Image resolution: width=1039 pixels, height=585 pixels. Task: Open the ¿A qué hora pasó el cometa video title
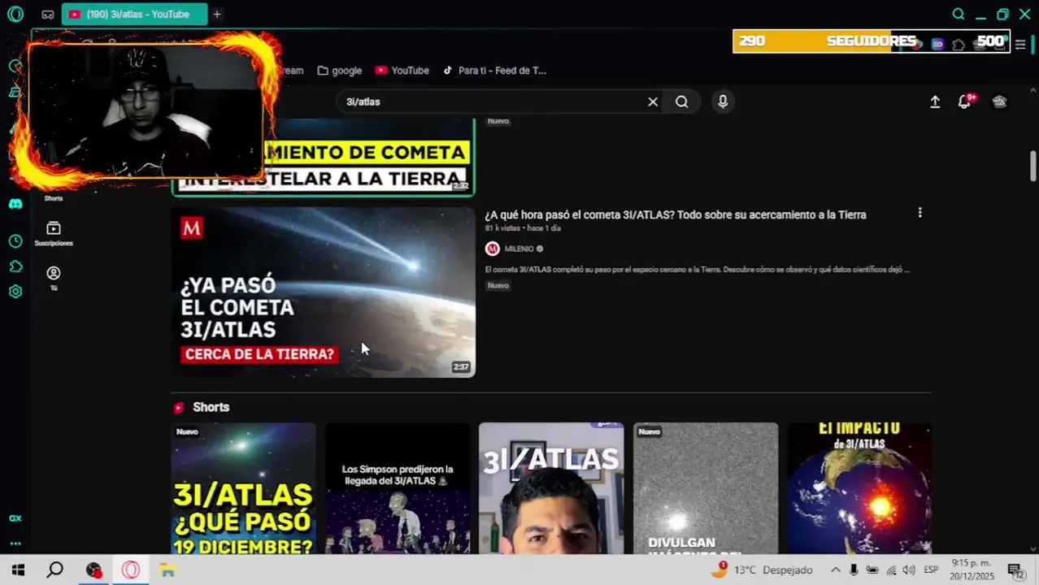tap(676, 214)
